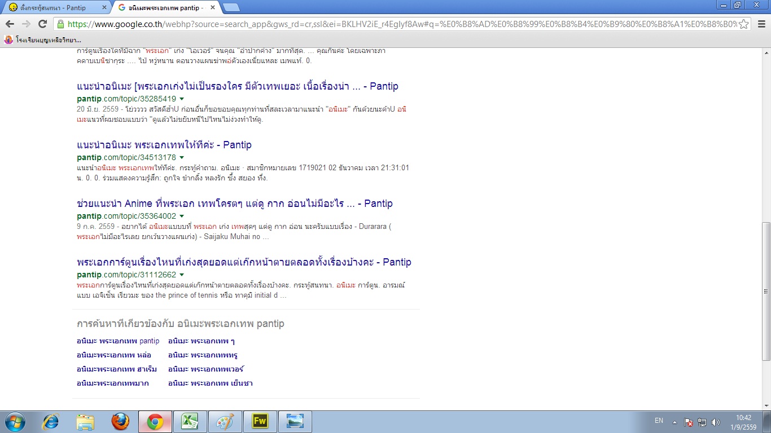The height and width of the screenshot is (433, 771).
Task: Select related search 'อนิเมะ พระเอกเทพ pantip'
Action: (118, 341)
